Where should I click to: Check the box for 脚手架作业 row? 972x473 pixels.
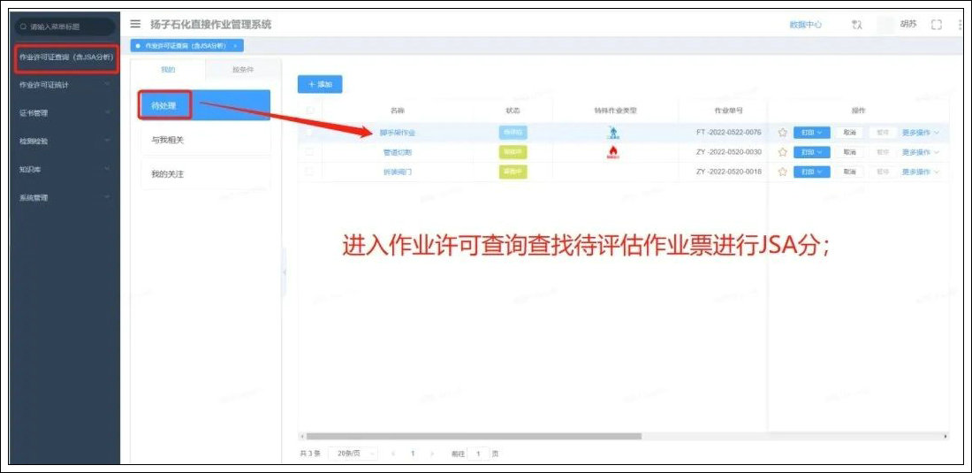309,133
